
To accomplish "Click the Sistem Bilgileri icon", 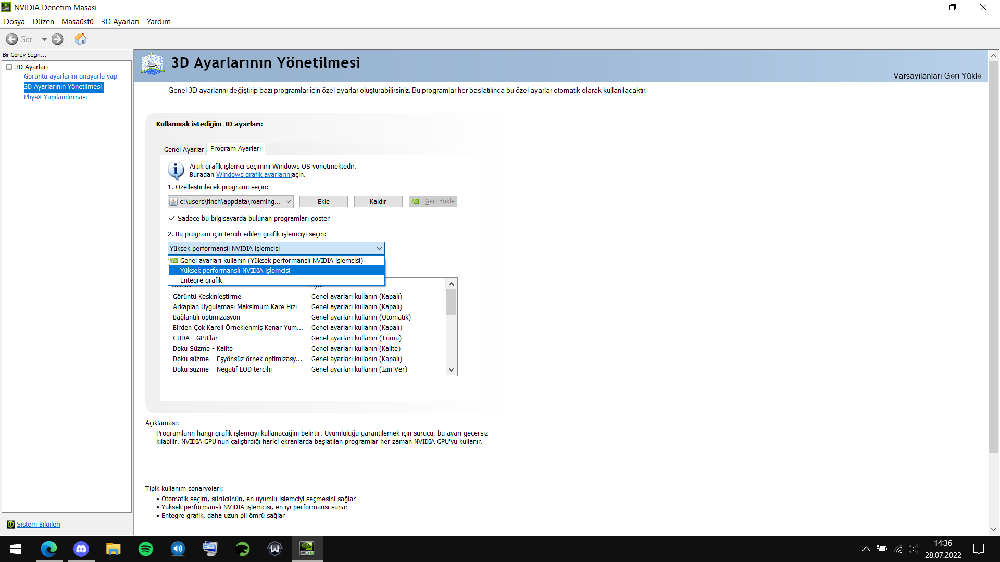I will pyautogui.click(x=10, y=524).
